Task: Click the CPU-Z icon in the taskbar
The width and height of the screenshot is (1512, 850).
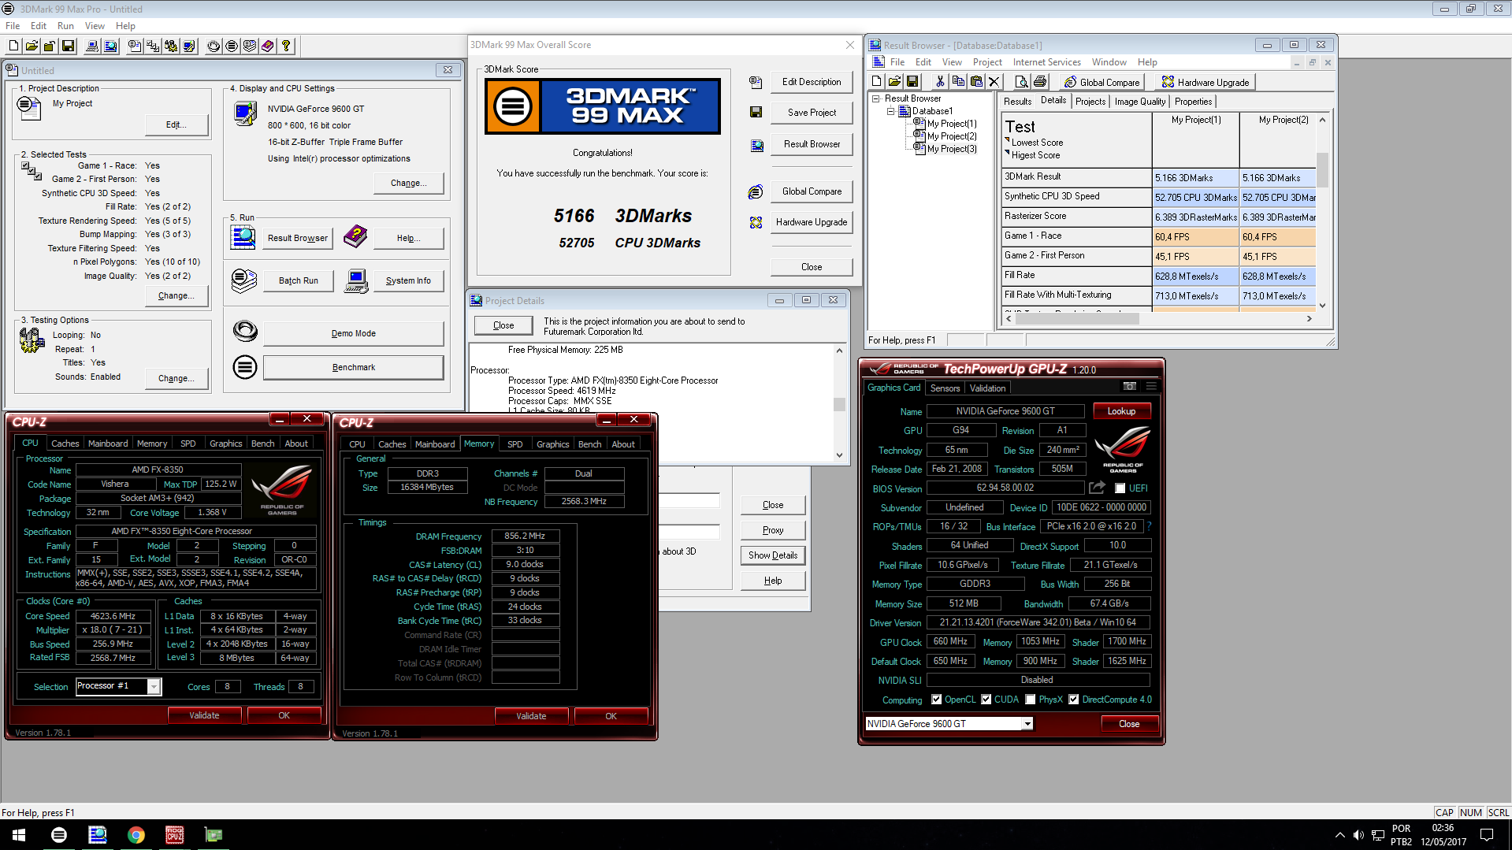Action: click(x=174, y=835)
